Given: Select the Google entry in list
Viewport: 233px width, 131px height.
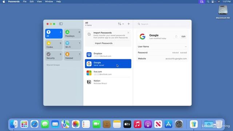Looking at the screenshot, I should click(108, 64).
